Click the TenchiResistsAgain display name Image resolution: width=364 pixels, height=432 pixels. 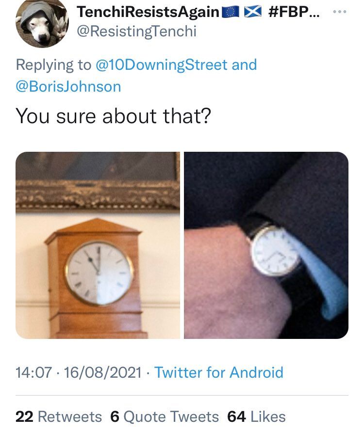[x=148, y=12]
